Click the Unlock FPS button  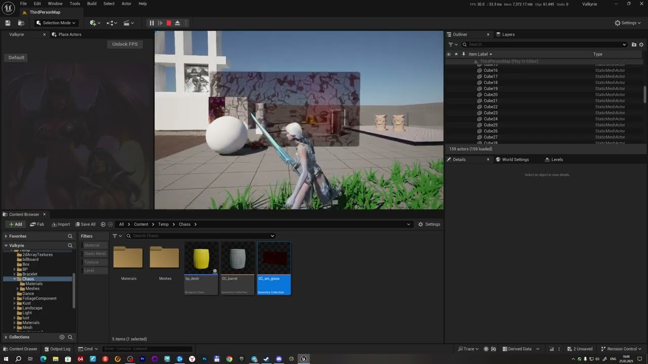(125, 44)
